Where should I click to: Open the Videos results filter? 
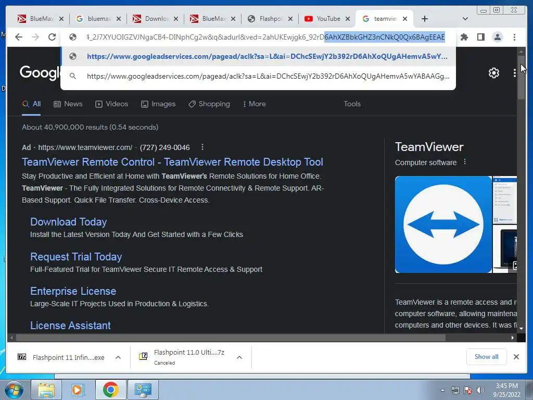(111, 104)
